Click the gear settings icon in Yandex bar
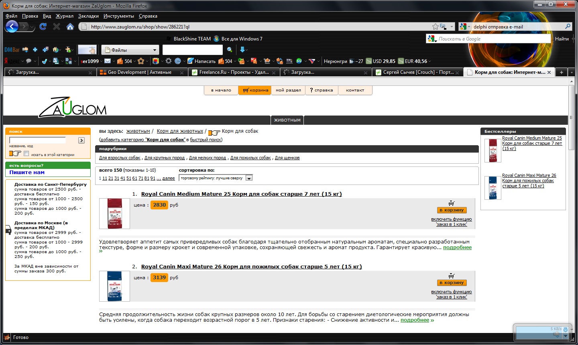This screenshot has height=345, width=578. (x=169, y=61)
